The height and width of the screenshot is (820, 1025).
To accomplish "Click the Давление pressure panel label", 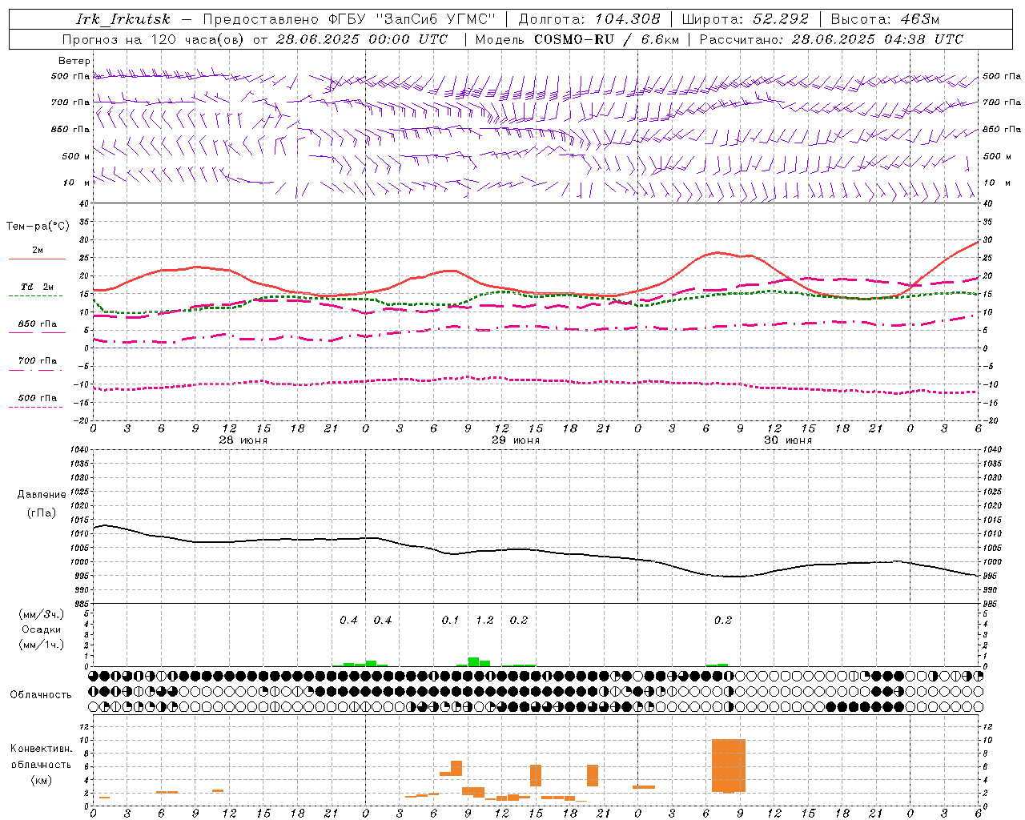I will pyautogui.click(x=42, y=495).
